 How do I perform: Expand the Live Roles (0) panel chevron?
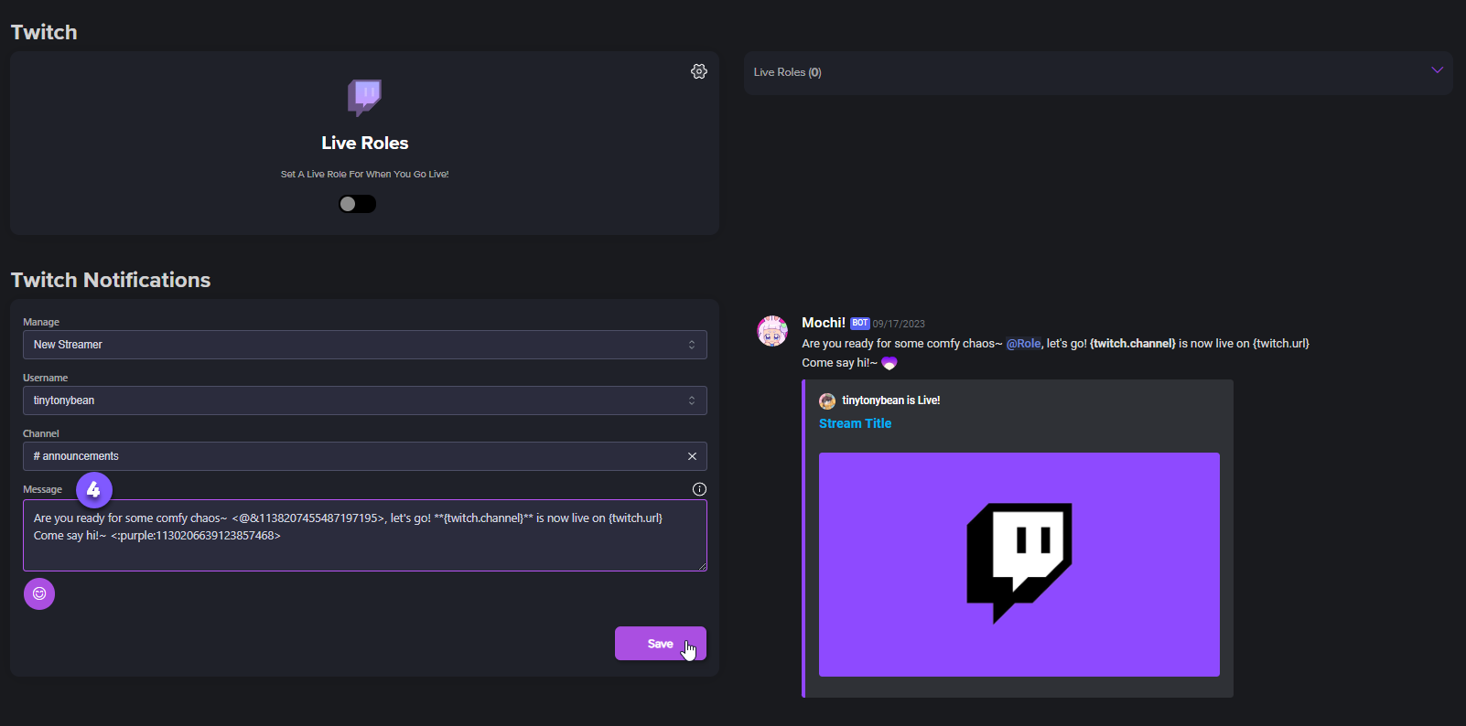1437,70
